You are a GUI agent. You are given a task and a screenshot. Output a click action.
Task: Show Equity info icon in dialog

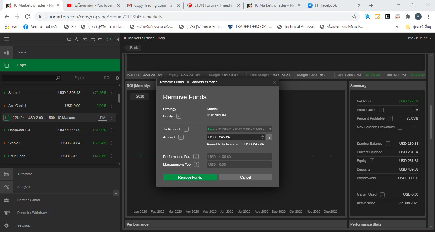click(179, 116)
